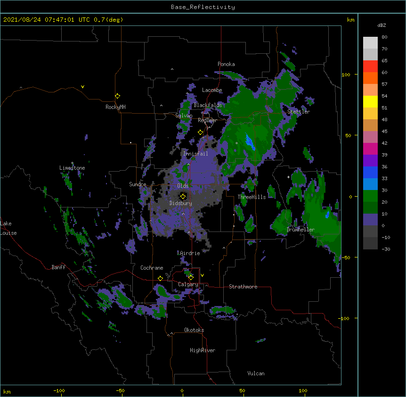
Task: Click the 100 tick on the horizontal axis
Action: [x=303, y=390]
